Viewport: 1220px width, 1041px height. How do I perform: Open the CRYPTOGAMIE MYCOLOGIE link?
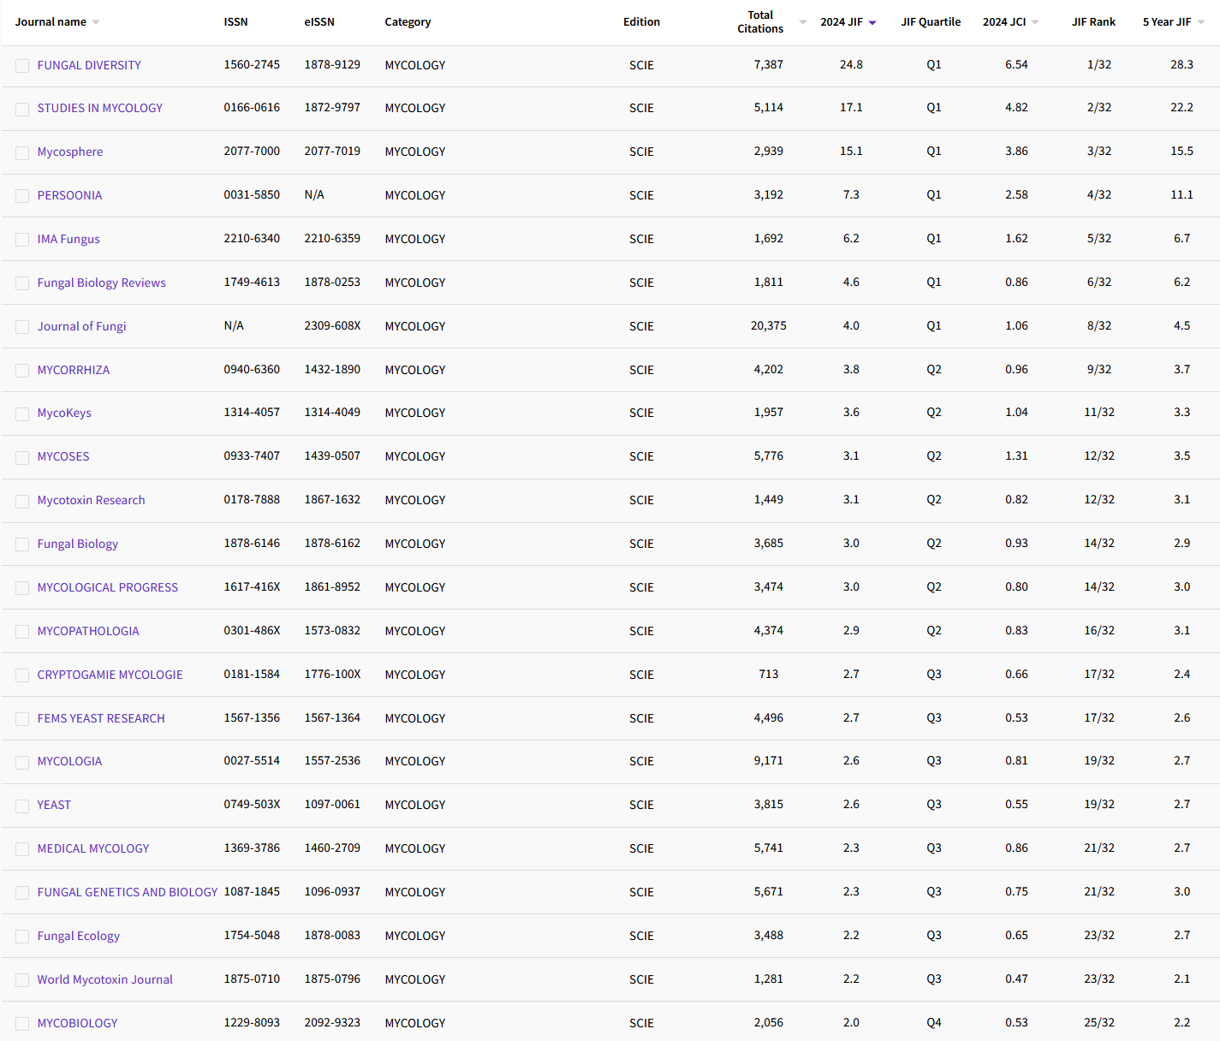(x=110, y=675)
